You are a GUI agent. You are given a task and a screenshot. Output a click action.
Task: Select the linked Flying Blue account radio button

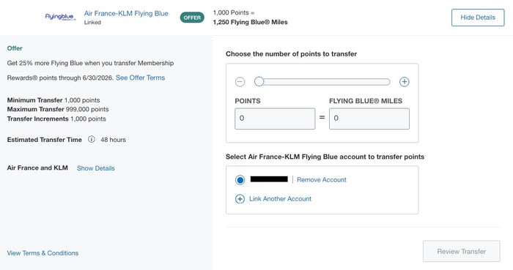point(240,180)
